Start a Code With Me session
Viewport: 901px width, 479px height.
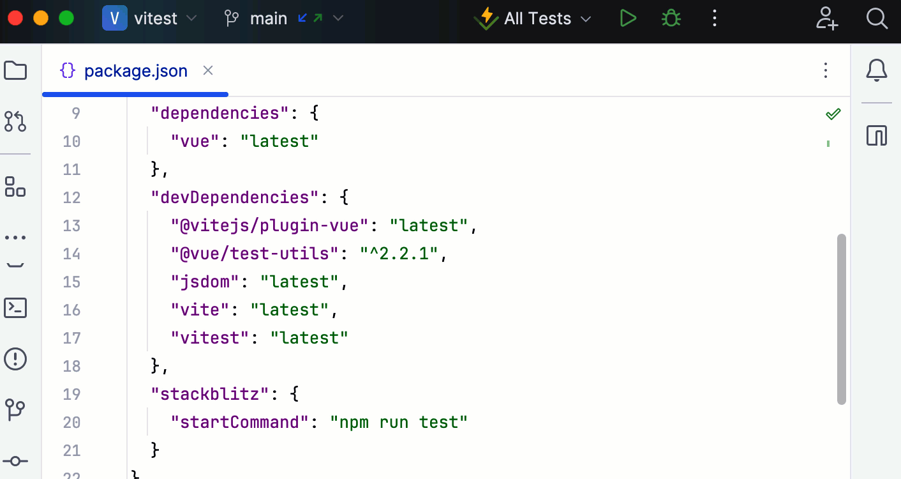pyautogui.click(x=827, y=19)
